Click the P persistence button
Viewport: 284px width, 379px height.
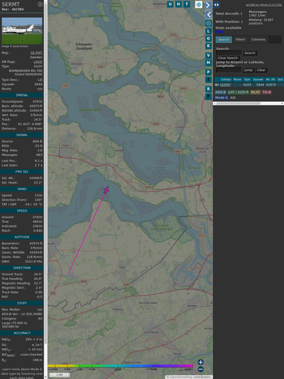click(x=208, y=72)
